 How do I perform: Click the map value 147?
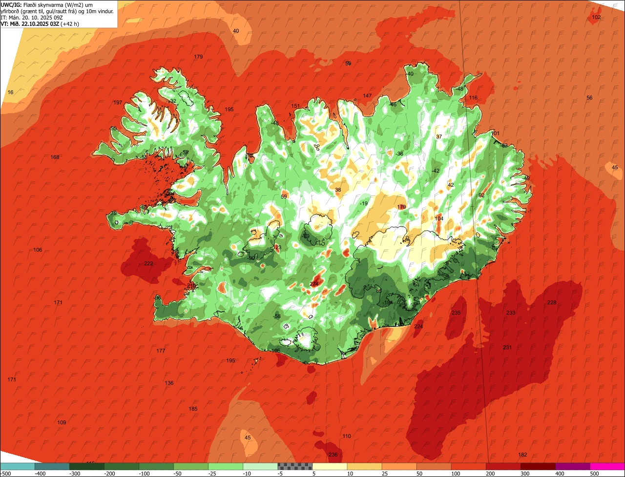point(367,96)
